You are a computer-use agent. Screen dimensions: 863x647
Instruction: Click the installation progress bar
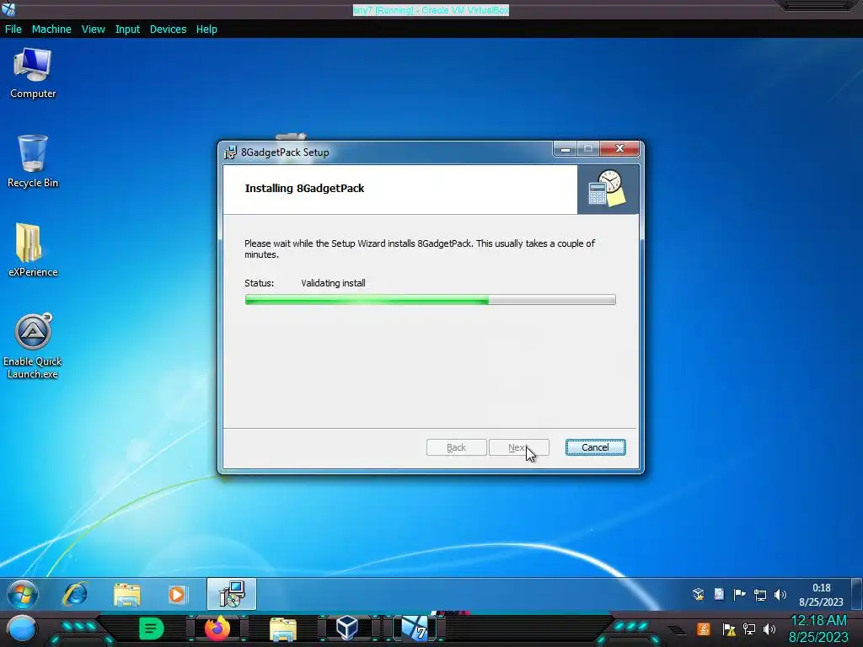coord(431,299)
